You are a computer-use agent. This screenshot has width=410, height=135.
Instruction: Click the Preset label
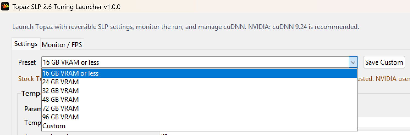pyautogui.click(x=27, y=62)
